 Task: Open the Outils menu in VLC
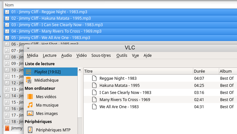click(122, 56)
